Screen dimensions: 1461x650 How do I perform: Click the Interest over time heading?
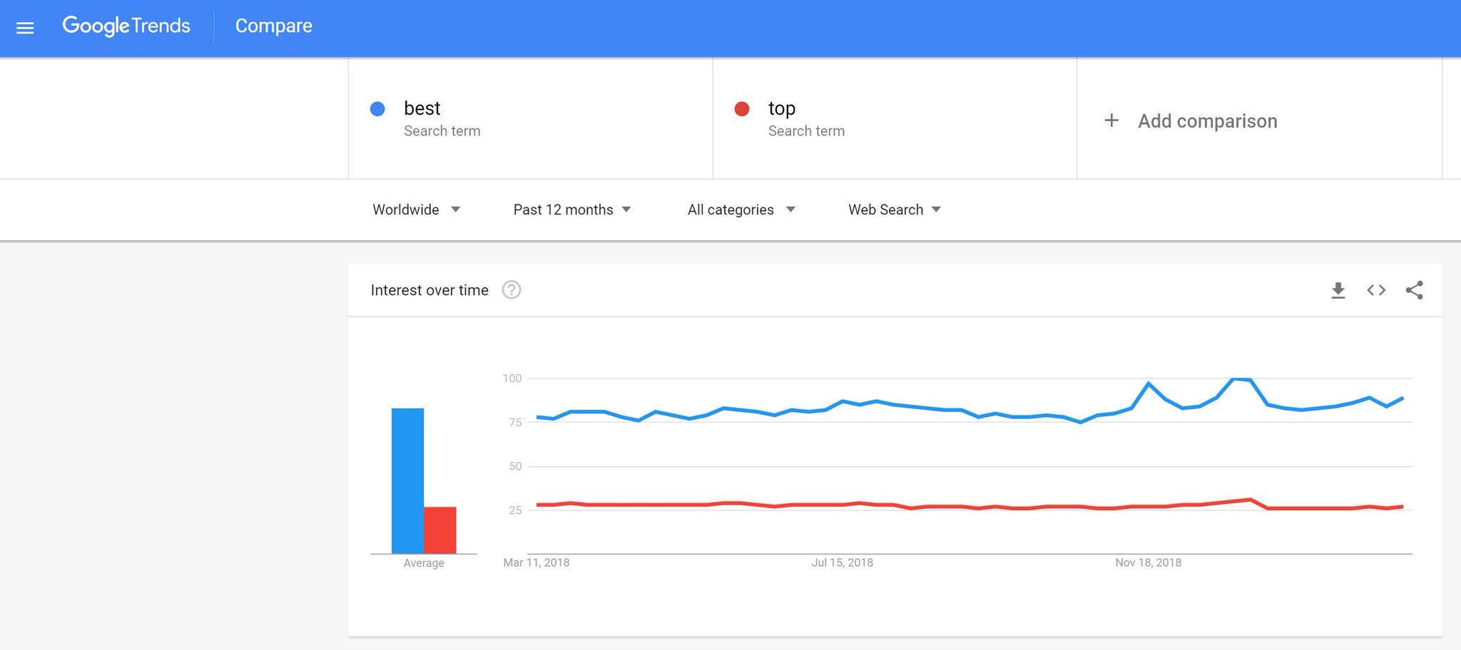(429, 290)
